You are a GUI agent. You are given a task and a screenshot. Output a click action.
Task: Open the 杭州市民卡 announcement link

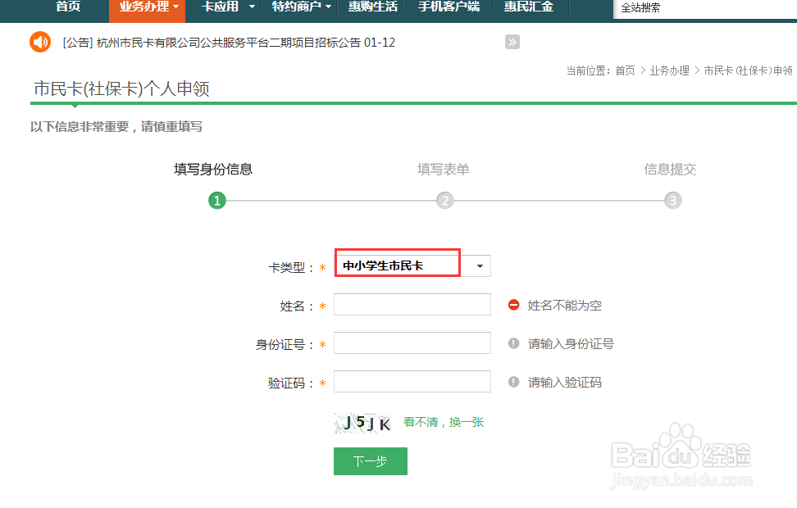point(229,43)
